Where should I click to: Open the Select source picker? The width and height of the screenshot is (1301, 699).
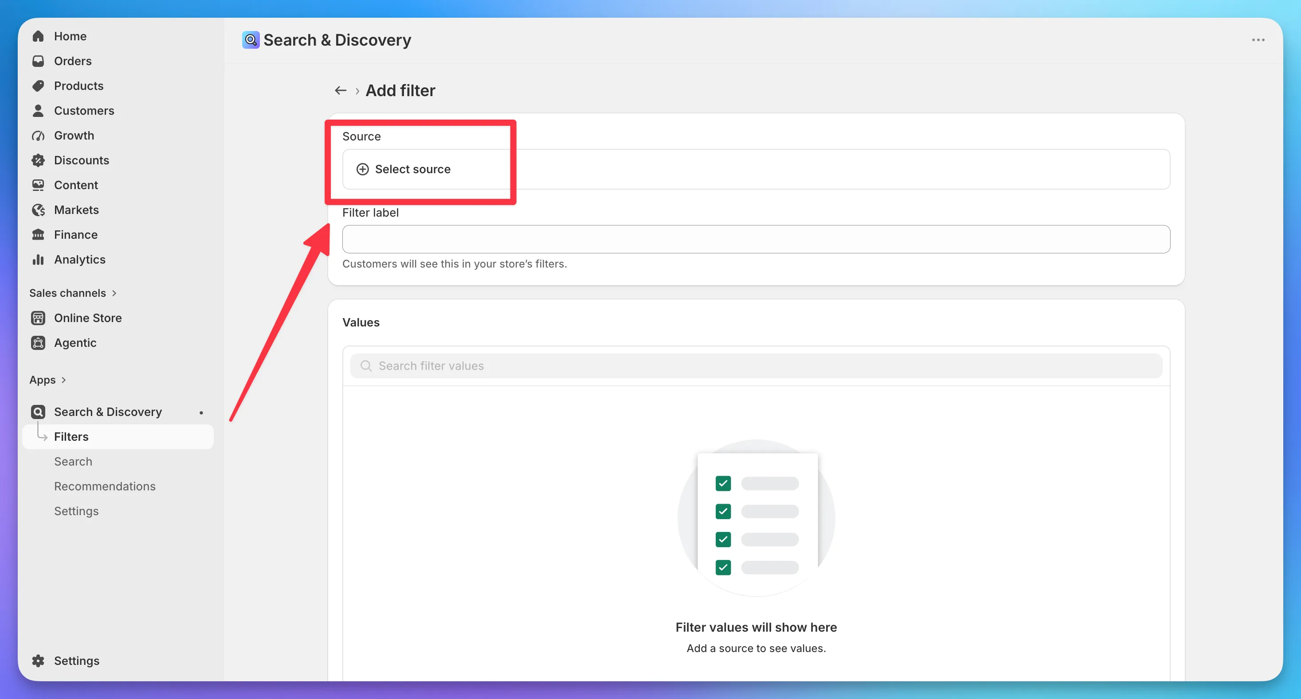coord(756,169)
